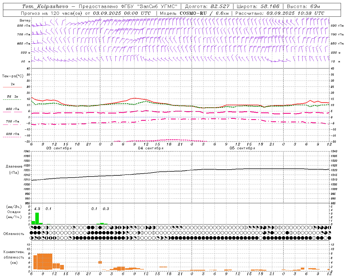The image size is (345, 276).
Task: Click the computed time 03.09.2025 10:38 UTC
Action: [x=295, y=13]
